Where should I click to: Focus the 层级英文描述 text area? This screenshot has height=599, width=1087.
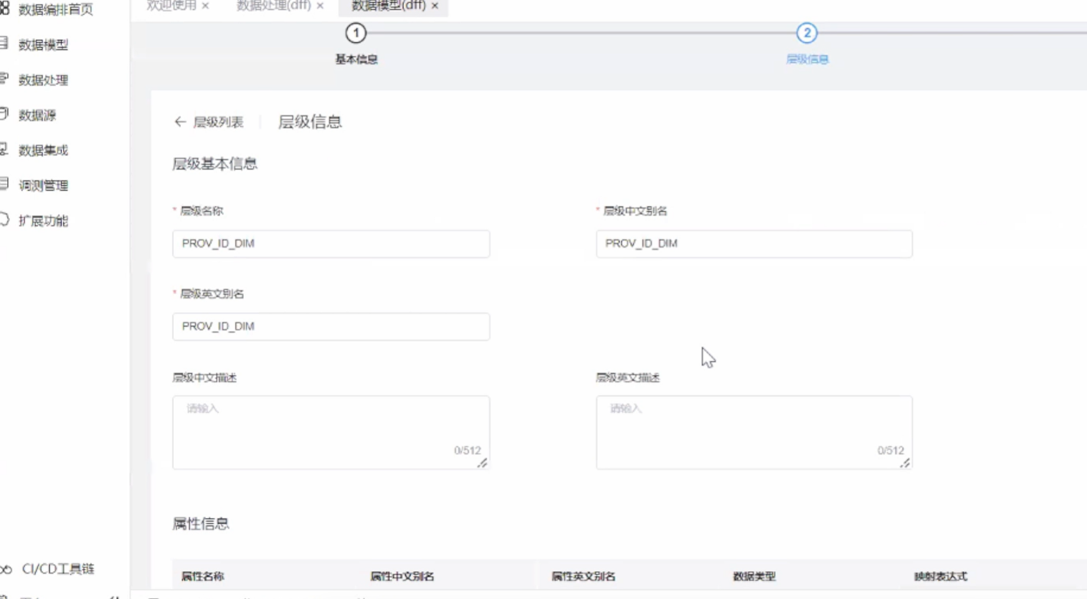coord(754,432)
